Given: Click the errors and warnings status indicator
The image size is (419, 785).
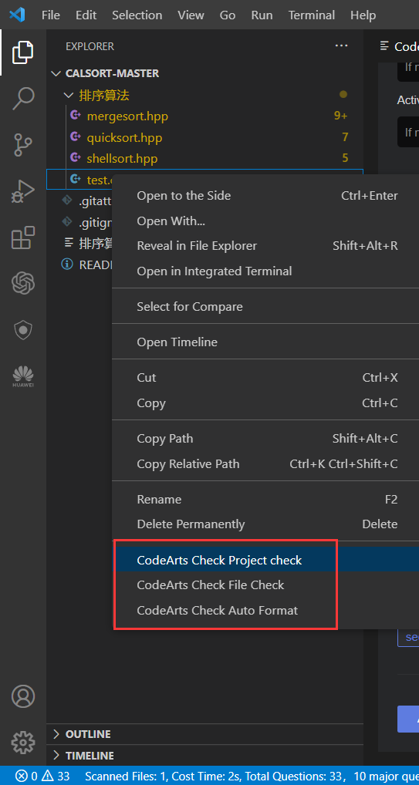Looking at the screenshot, I should click(x=42, y=776).
